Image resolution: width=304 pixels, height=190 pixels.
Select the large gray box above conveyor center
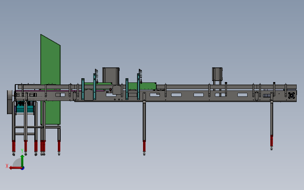click(x=111, y=76)
